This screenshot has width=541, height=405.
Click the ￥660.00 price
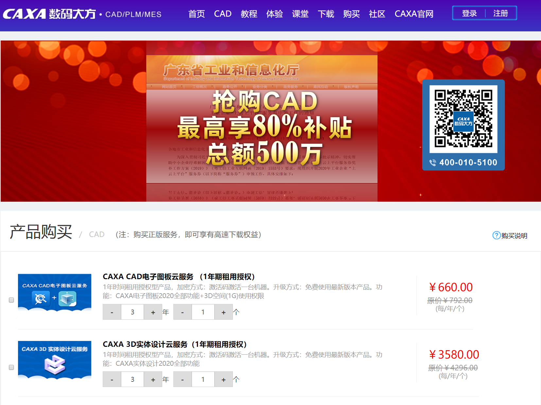pyautogui.click(x=451, y=287)
